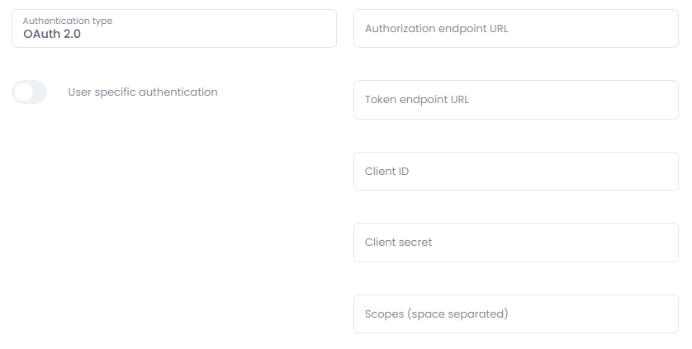
Task: Focus the Token endpoint URL input
Action: click(515, 100)
